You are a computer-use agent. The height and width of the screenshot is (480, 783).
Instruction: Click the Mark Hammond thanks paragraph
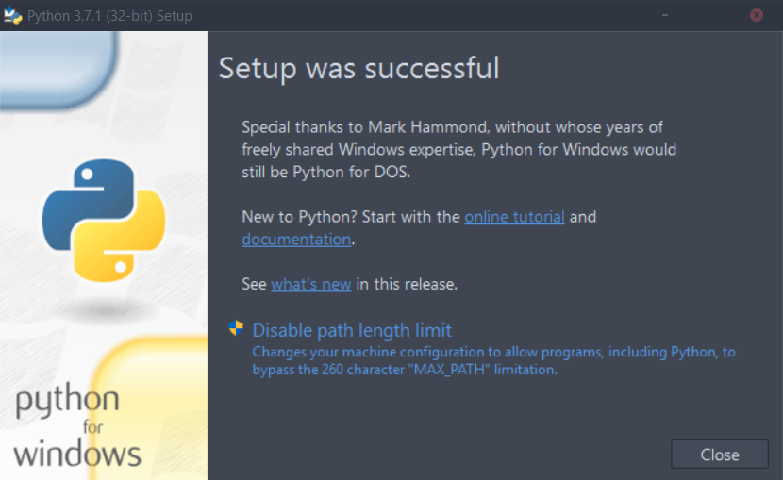tap(458, 149)
